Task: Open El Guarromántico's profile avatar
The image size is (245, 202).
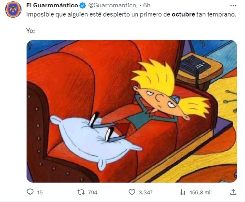Action: coord(13,9)
